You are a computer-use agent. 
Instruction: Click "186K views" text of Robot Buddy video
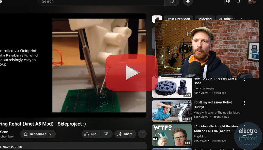pos(201,117)
